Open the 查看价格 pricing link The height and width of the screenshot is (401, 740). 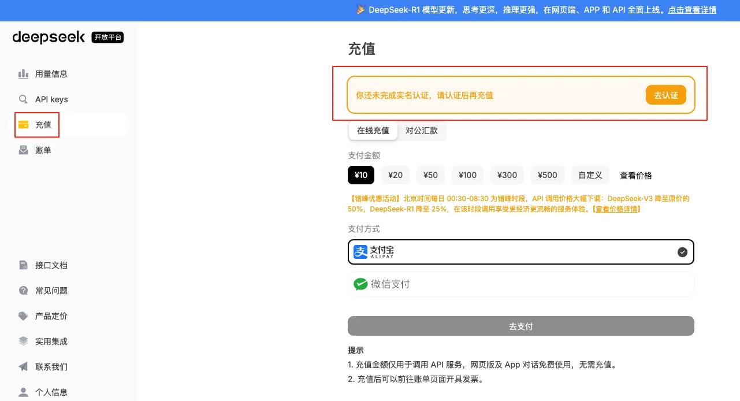(x=636, y=176)
